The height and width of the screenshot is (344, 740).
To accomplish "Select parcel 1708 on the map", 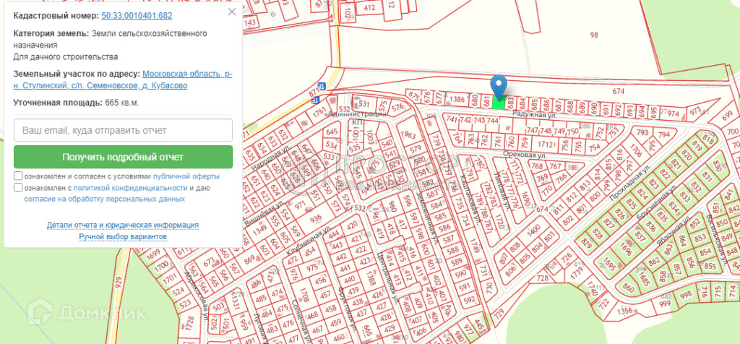I will coord(304,294).
